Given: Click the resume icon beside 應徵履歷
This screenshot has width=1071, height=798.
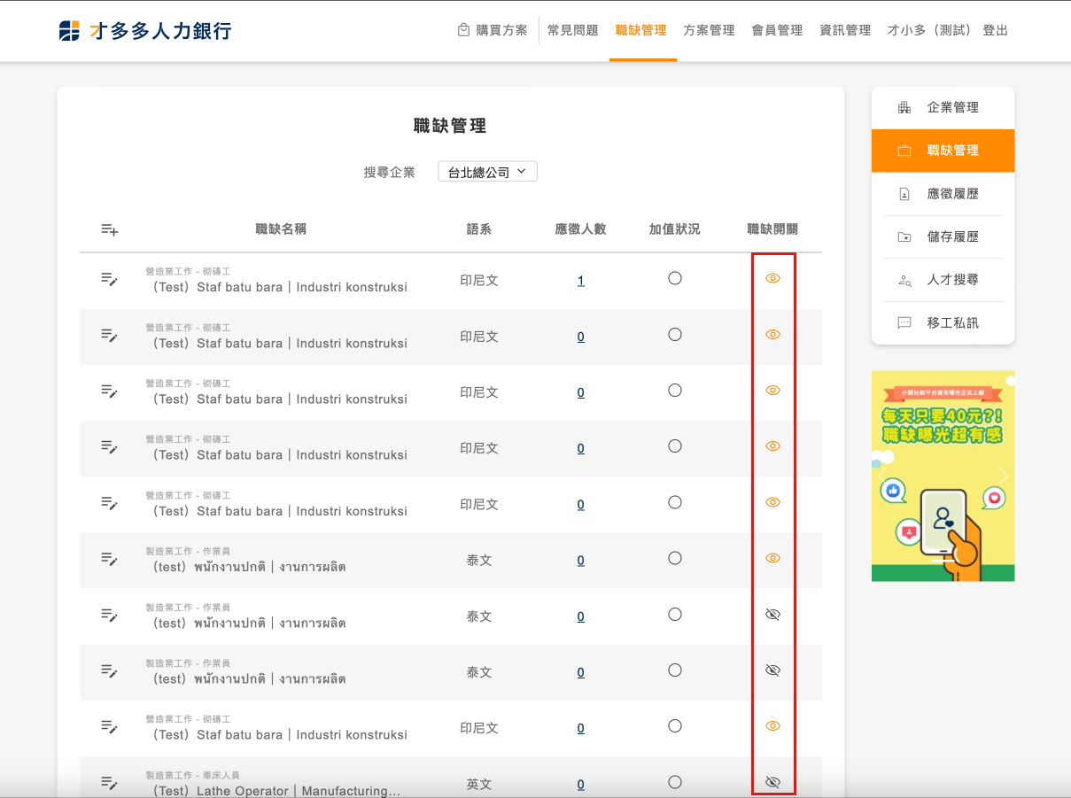Looking at the screenshot, I should 904,194.
